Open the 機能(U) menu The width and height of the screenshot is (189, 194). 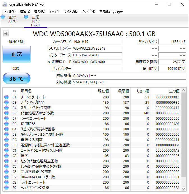tap(40, 11)
